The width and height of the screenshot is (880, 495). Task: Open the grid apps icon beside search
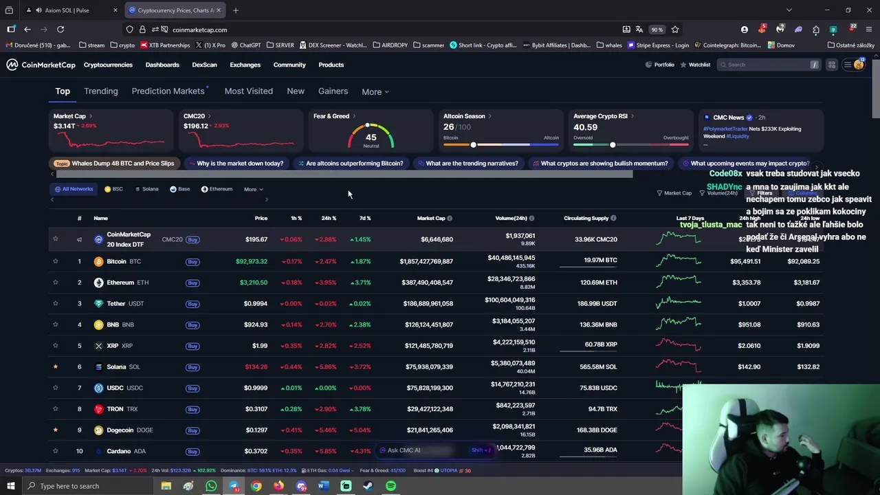tap(831, 65)
